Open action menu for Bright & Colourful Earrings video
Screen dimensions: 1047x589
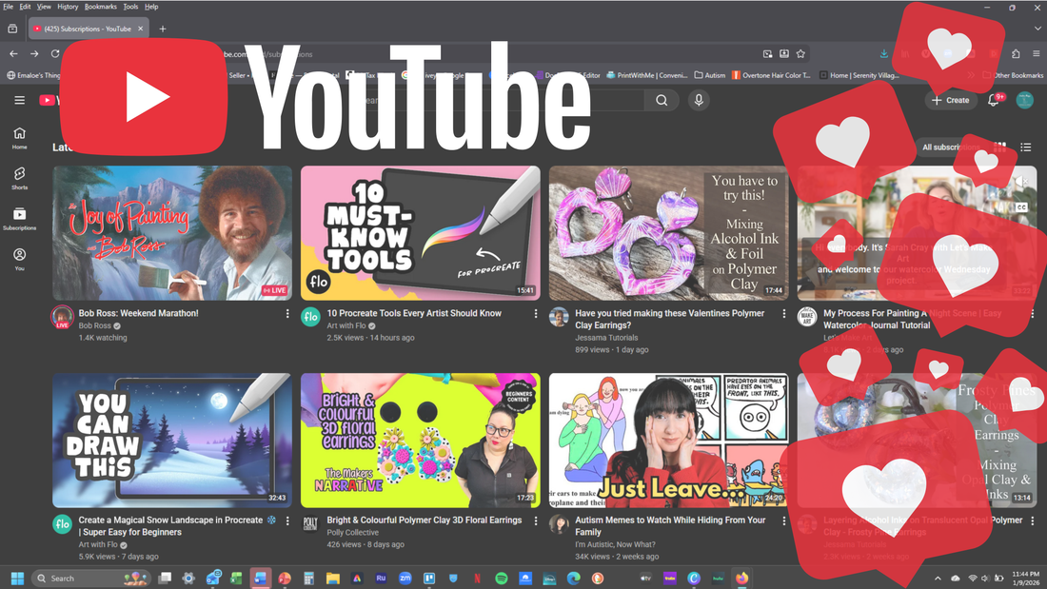pos(536,520)
